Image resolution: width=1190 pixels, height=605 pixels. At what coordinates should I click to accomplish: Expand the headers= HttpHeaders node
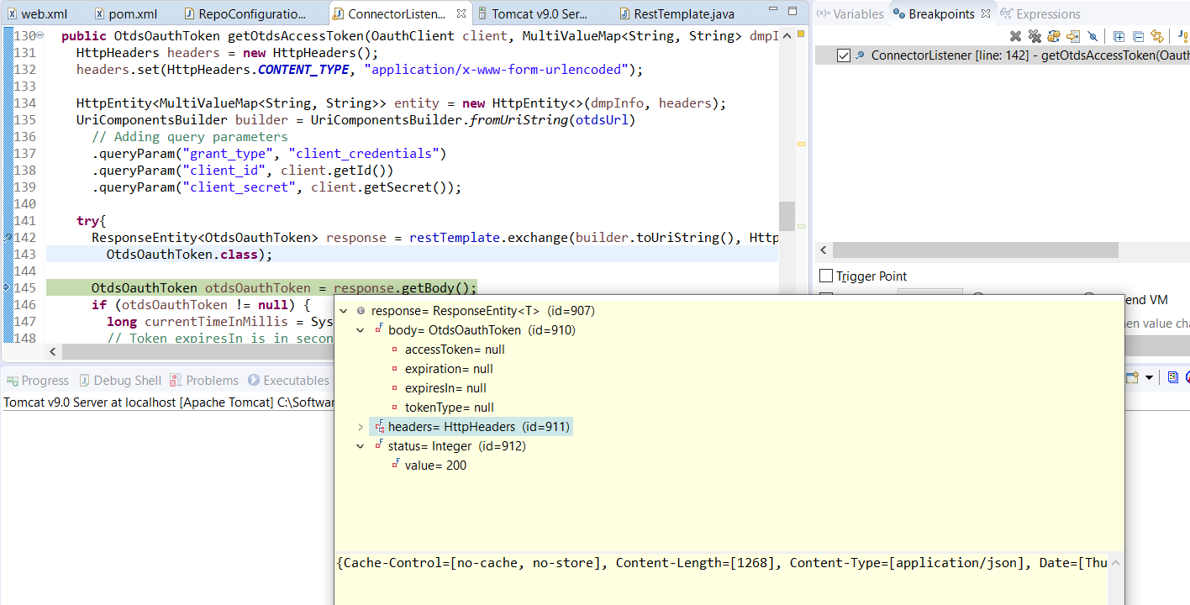[360, 426]
